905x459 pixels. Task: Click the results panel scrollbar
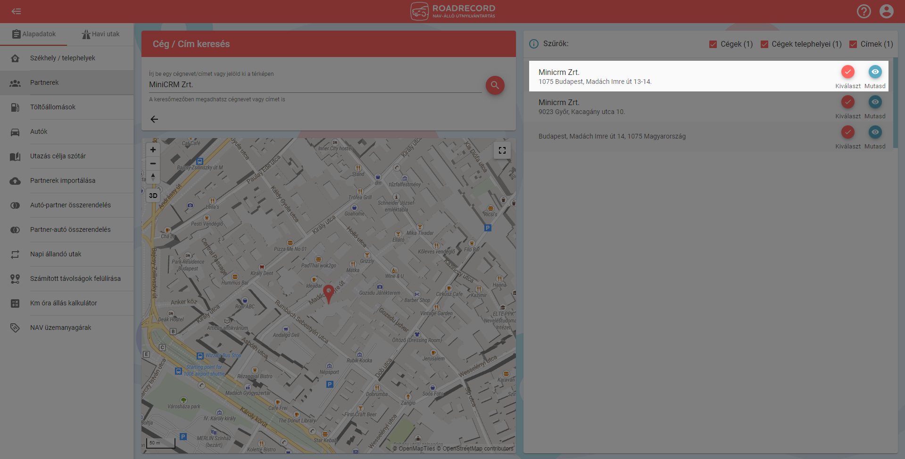coord(895,103)
